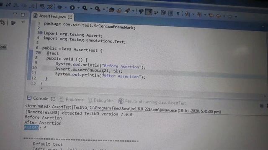The height and width of the screenshot is (150, 268).
Task: Click the External Tools run icon
Action: [x=98, y=9]
